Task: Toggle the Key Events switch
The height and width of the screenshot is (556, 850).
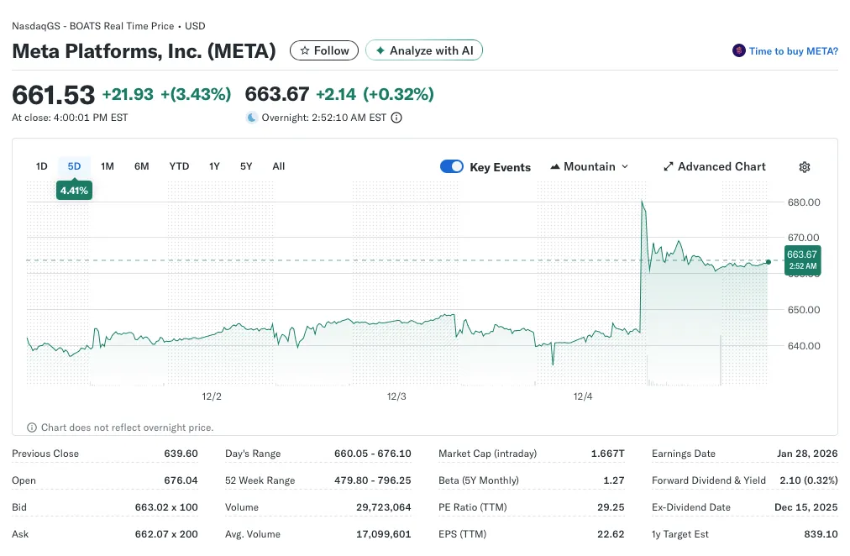Action: tap(452, 167)
